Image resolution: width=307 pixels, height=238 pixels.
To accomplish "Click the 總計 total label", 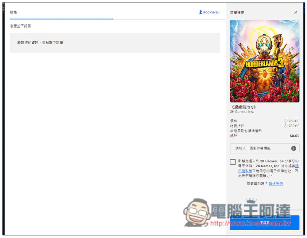I will 234,136.
